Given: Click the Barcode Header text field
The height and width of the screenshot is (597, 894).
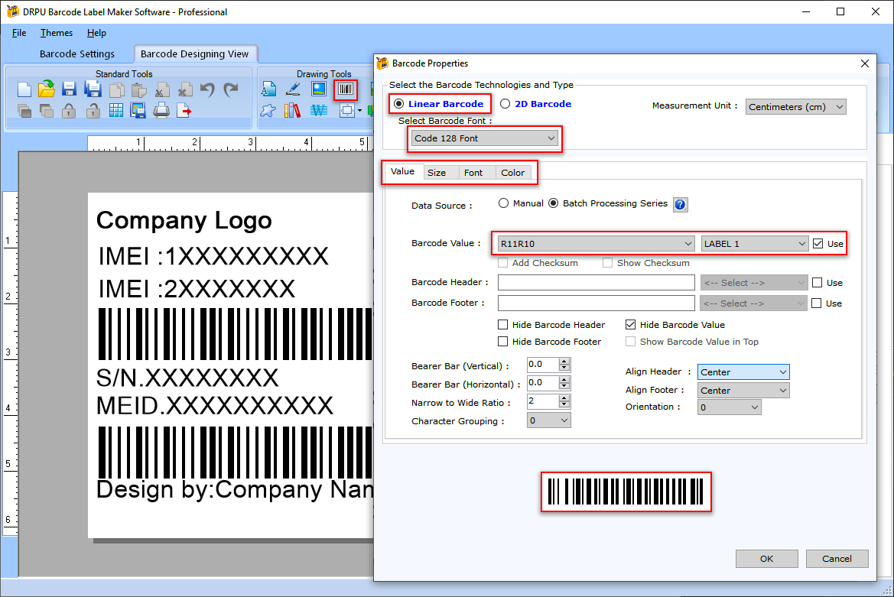Looking at the screenshot, I should pos(597,283).
